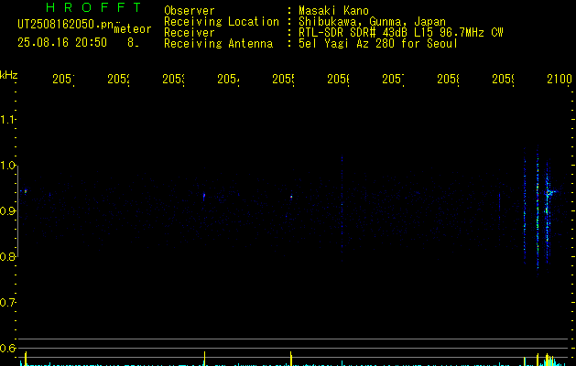Click the small echo dot left of 2054 marker
This screenshot has width=576, height=366.
click(204, 197)
